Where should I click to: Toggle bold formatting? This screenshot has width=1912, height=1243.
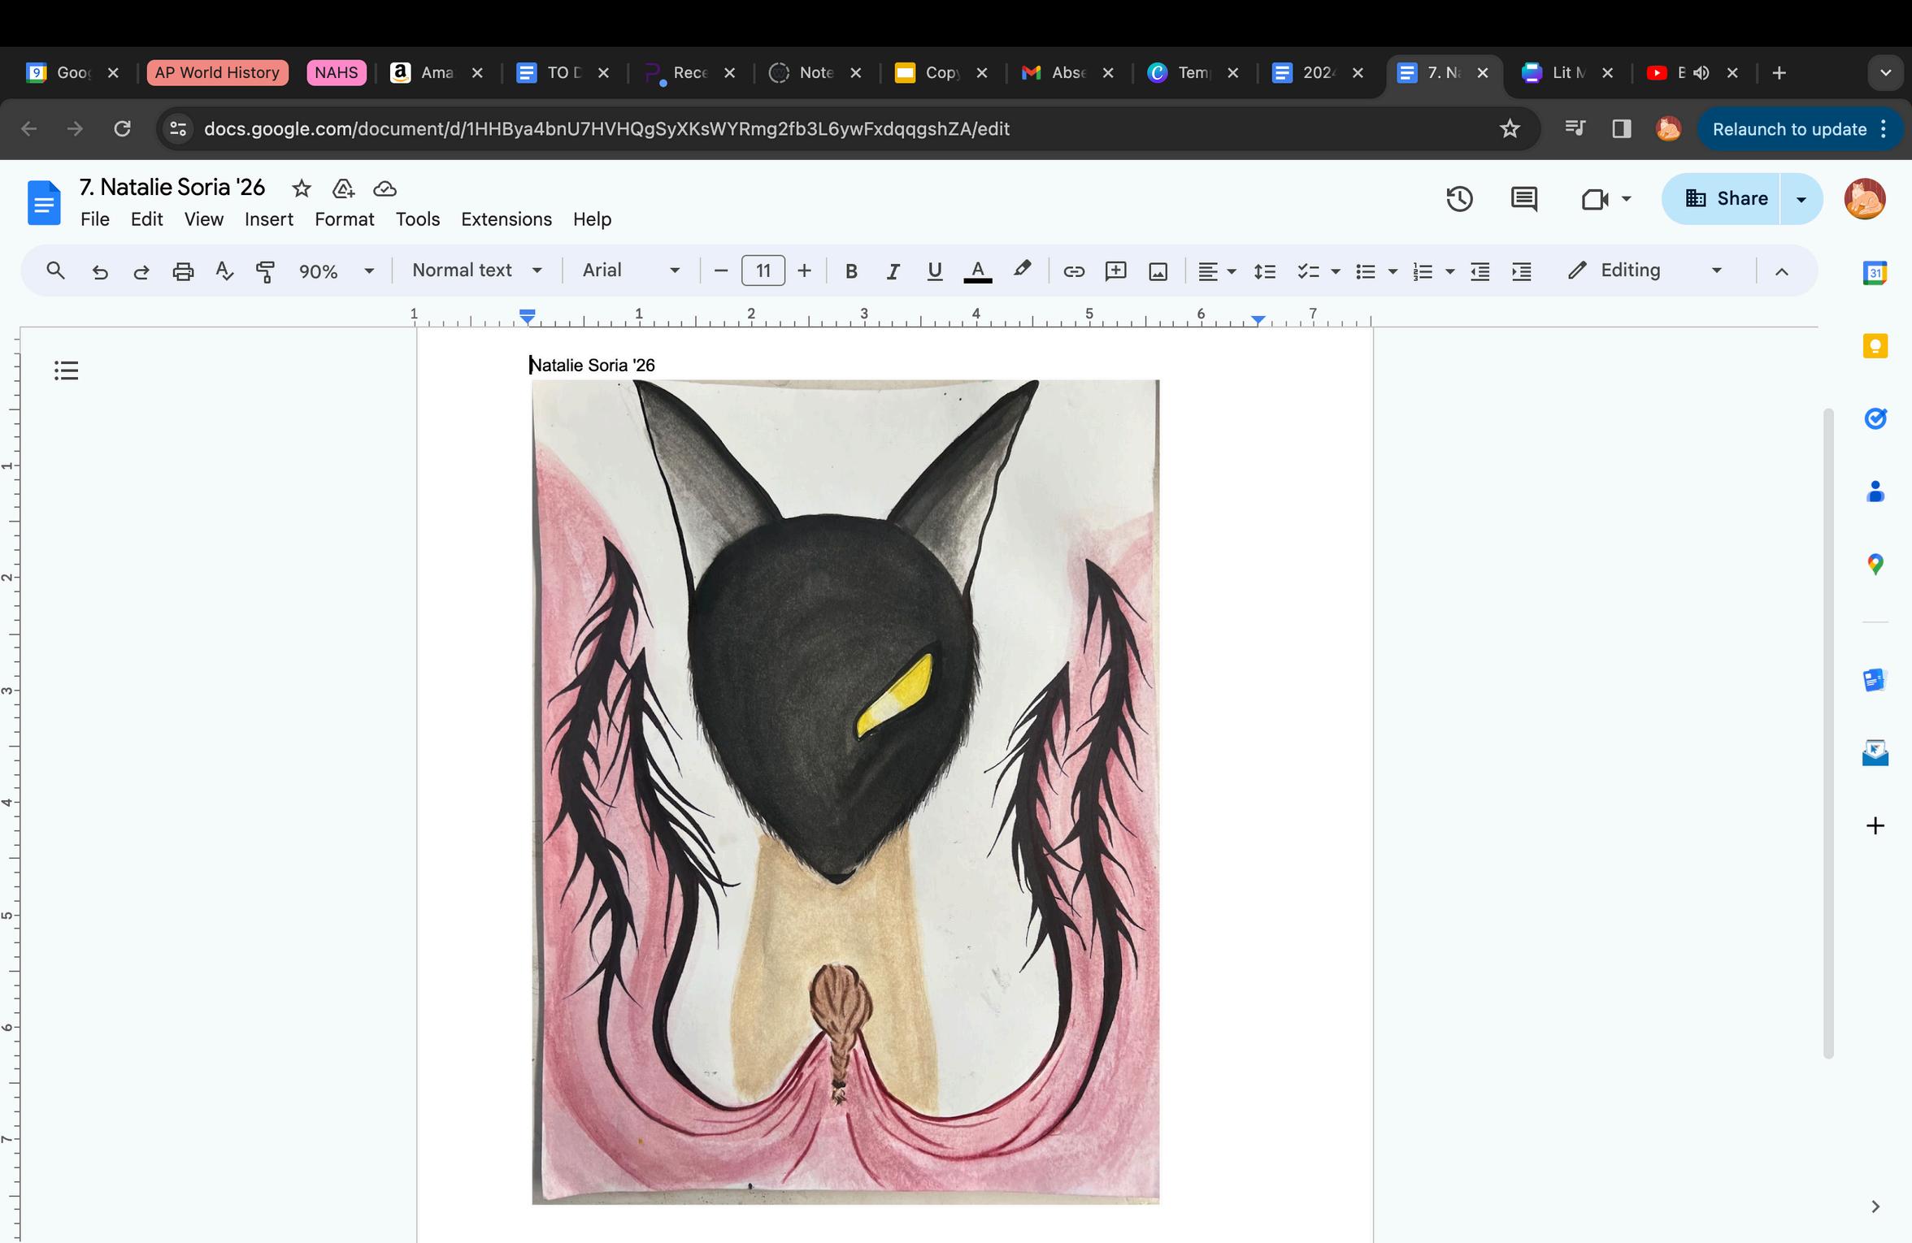click(851, 271)
